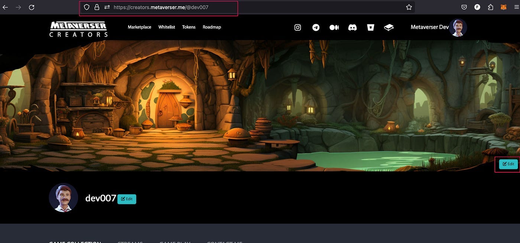Select the dev007 username text
520x243 pixels.
click(101, 198)
